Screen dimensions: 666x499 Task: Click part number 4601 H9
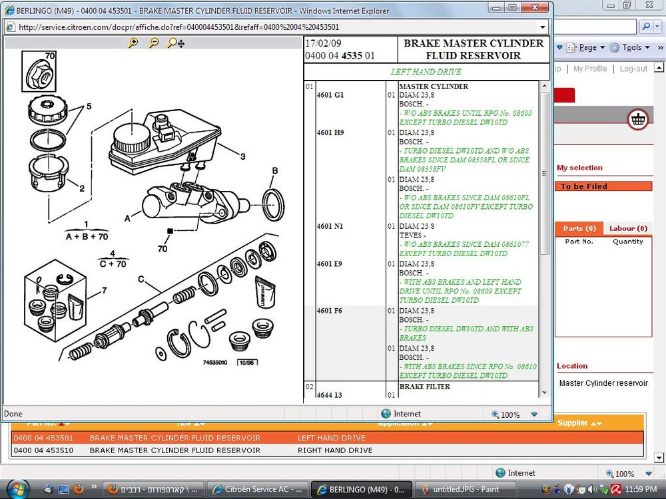click(330, 133)
